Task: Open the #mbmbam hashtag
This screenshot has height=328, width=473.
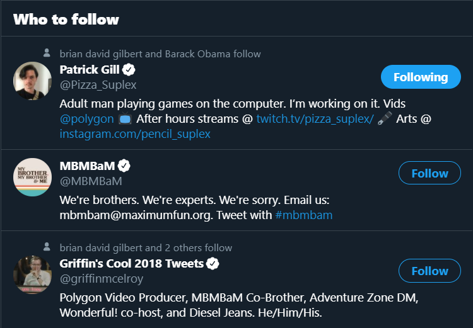Action: click(304, 215)
